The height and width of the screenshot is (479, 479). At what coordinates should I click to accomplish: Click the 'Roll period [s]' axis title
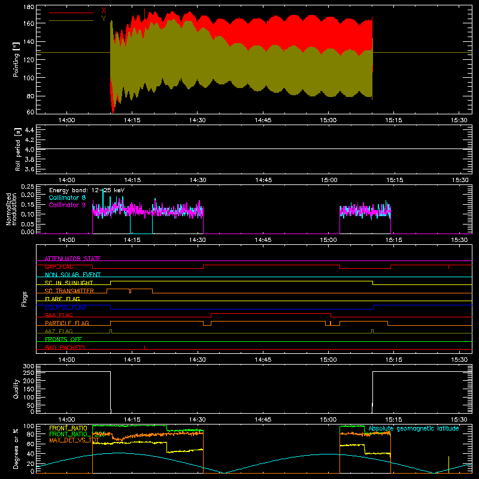pyautogui.click(x=18, y=149)
